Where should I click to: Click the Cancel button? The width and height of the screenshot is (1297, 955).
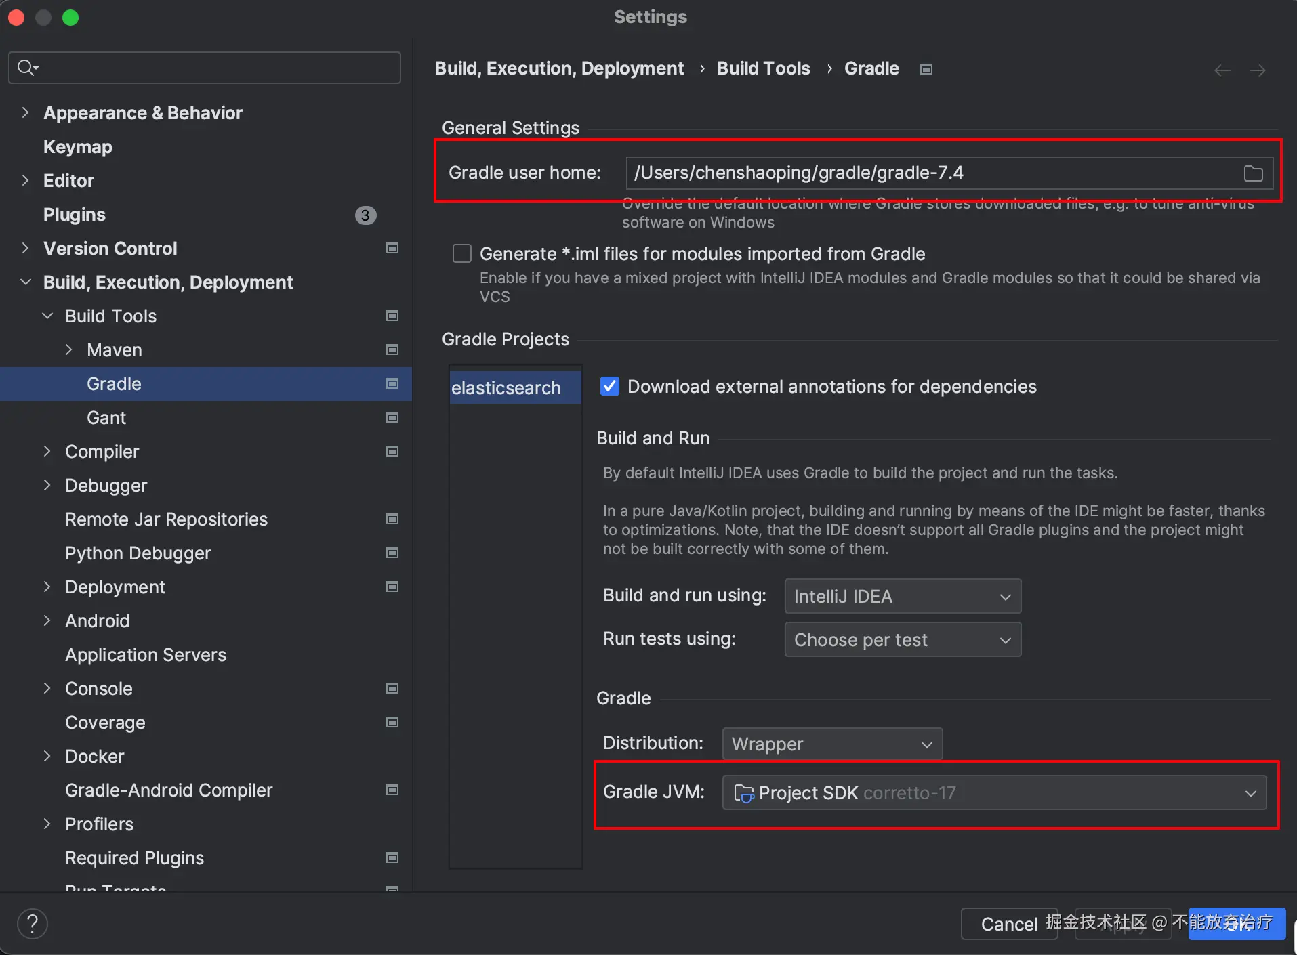pyautogui.click(x=1008, y=924)
